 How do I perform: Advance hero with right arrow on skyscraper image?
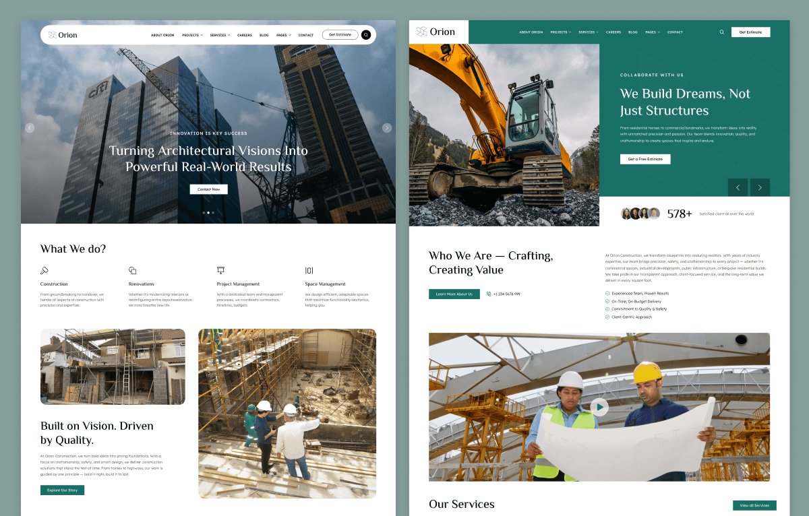pyautogui.click(x=387, y=128)
